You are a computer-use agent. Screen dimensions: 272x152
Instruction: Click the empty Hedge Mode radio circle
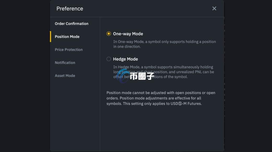coord(109,59)
